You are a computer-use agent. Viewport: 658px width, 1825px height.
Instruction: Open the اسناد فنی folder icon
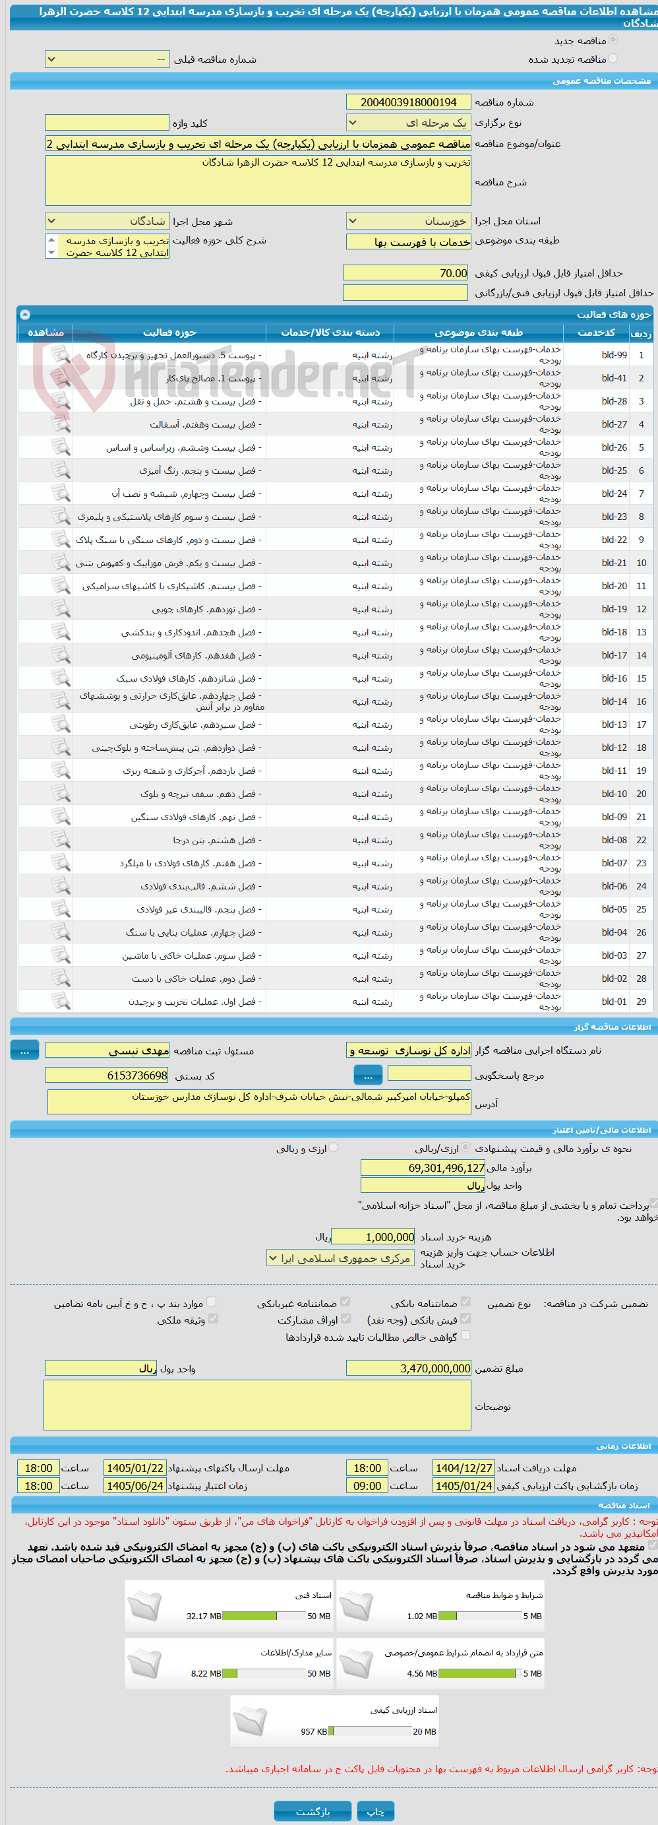point(145,1605)
